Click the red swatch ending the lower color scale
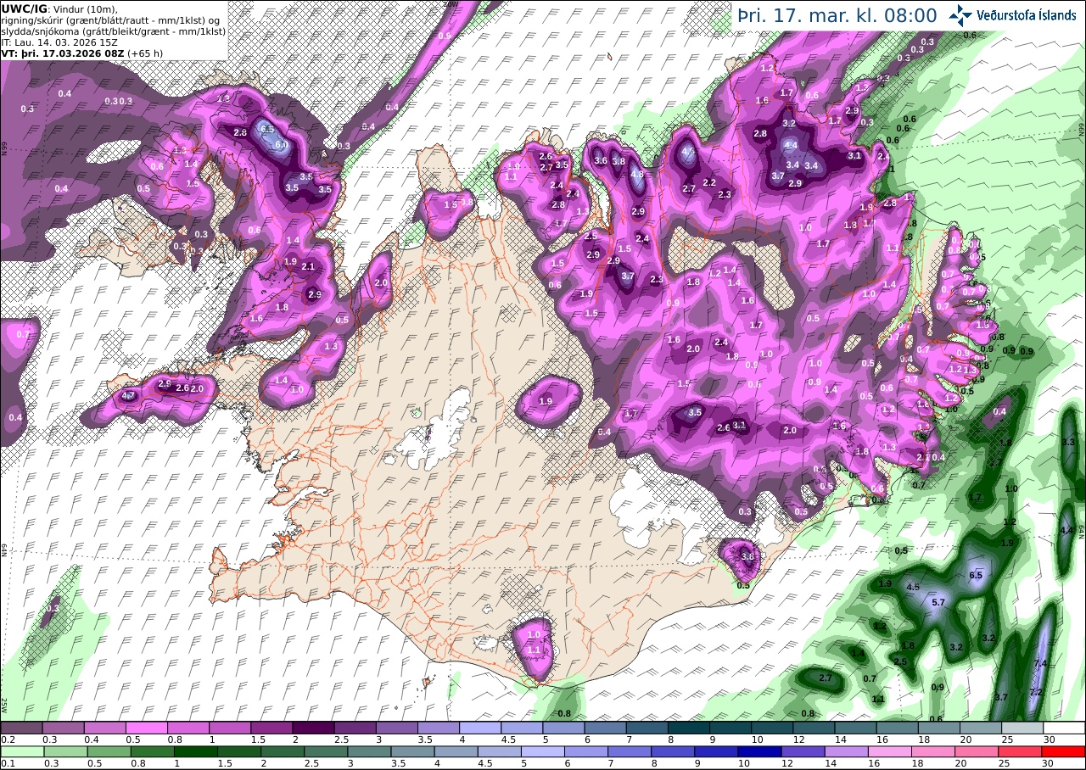Image resolution: width=1086 pixels, height=770 pixels. (x=1064, y=751)
